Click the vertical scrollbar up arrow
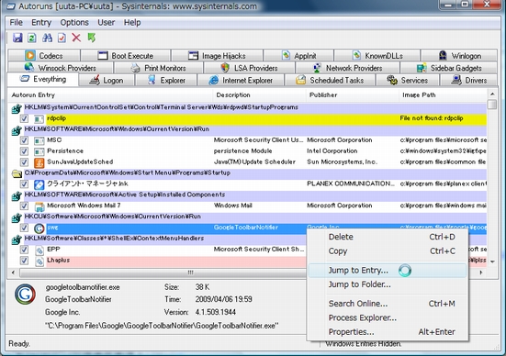The height and width of the screenshot is (356, 506). [492, 95]
